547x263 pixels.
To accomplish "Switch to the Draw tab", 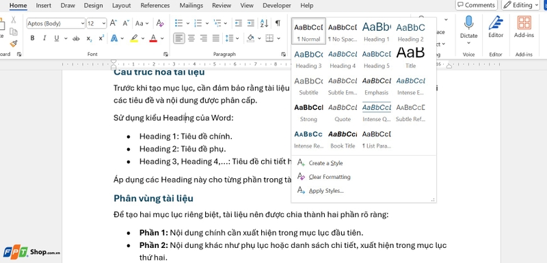I will click(68, 5).
